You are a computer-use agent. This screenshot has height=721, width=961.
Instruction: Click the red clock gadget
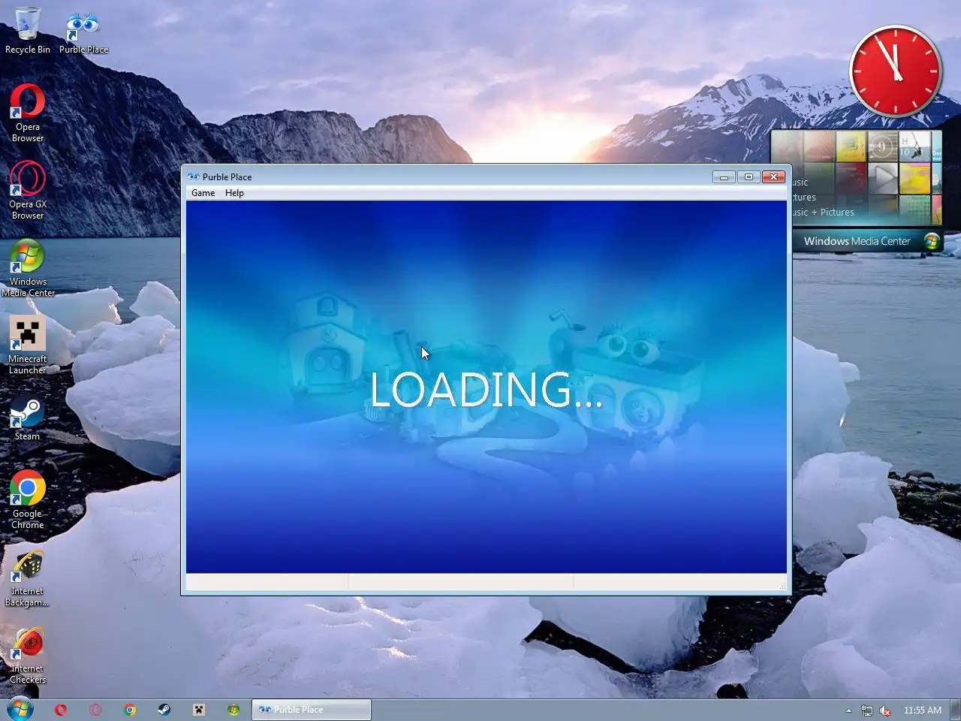pyautogui.click(x=896, y=71)
